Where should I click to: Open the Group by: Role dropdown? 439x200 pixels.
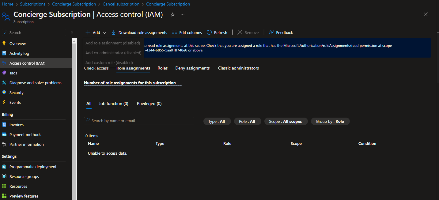point(330,121)
